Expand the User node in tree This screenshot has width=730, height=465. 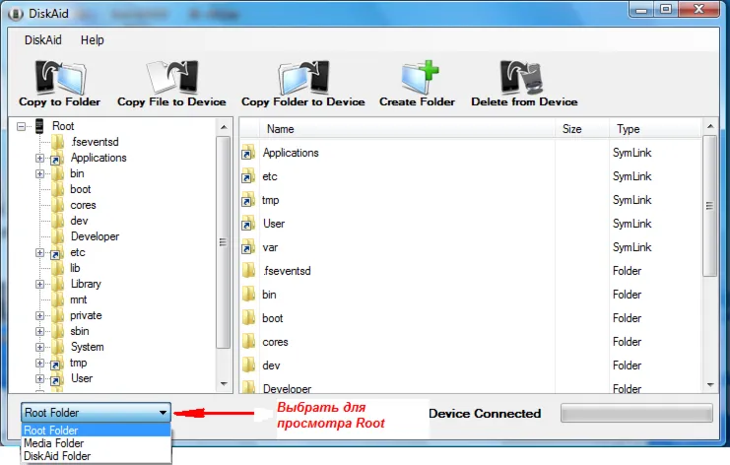40,379
